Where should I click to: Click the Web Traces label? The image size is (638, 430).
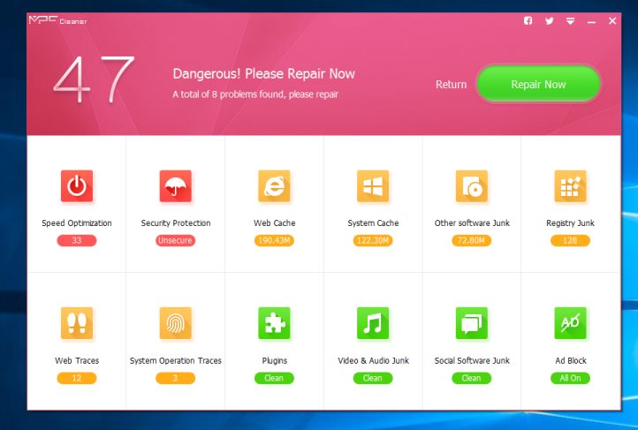click(x=77, y=360)
